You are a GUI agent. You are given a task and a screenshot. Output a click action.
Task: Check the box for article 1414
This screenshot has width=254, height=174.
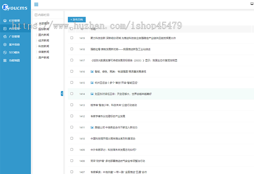tap(72, 93)
